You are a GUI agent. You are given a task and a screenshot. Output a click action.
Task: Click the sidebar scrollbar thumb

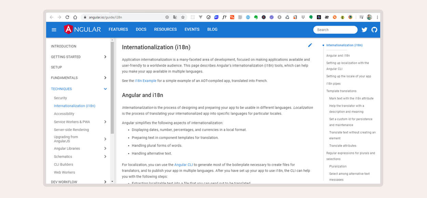tap(112, 87)
